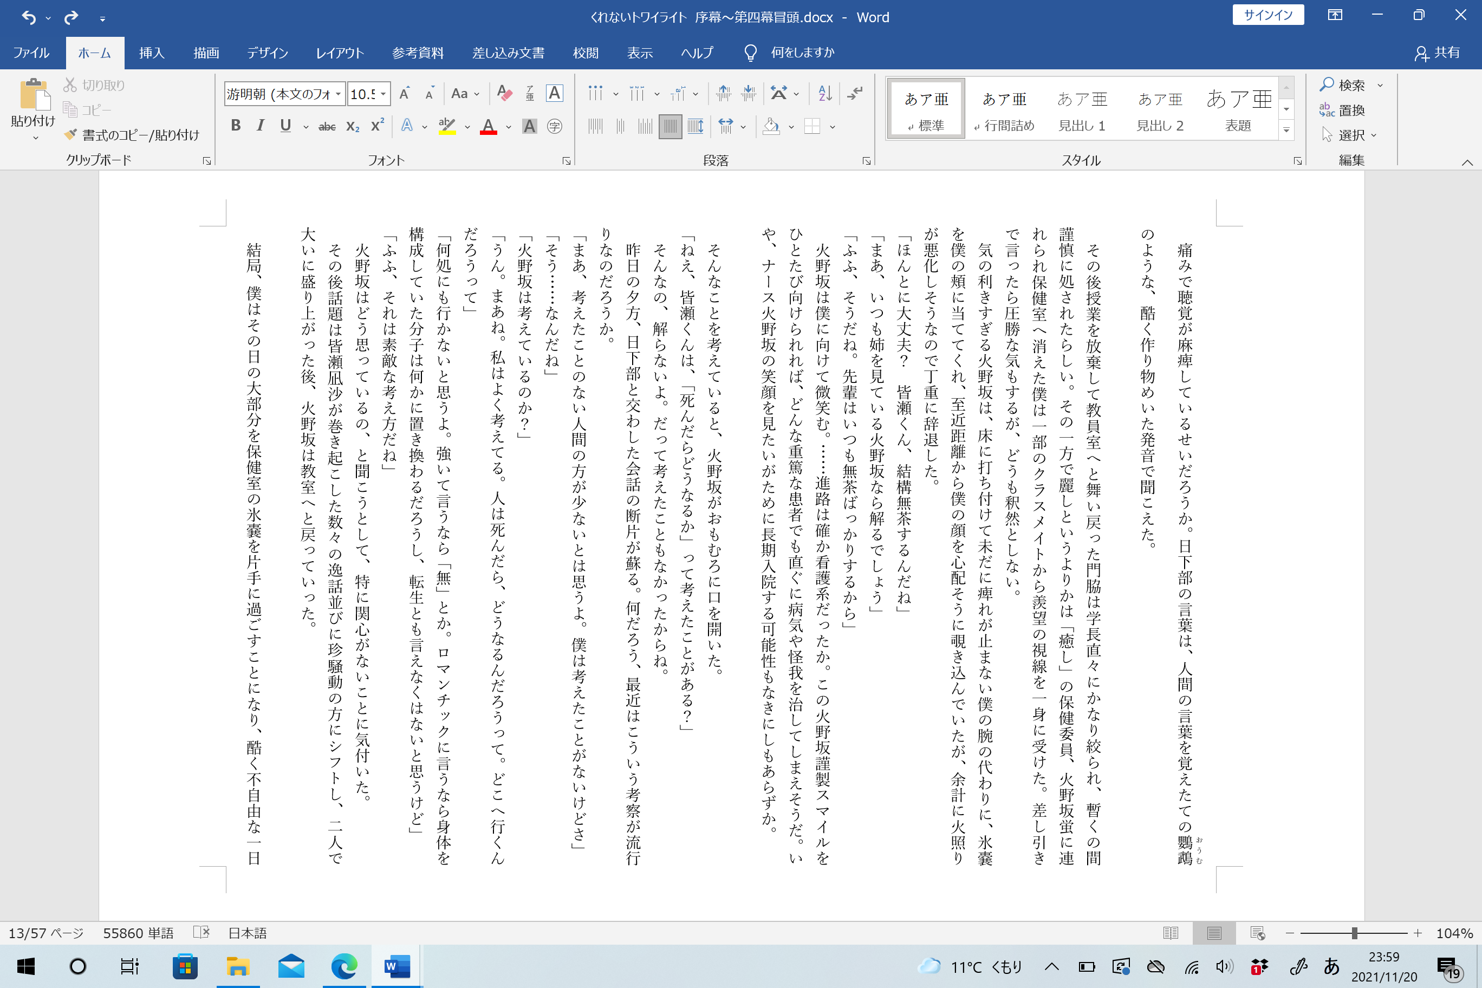The image size is (1482, 988).
Task: Switch to the 校閲 tab
Action: coord(586,53)
